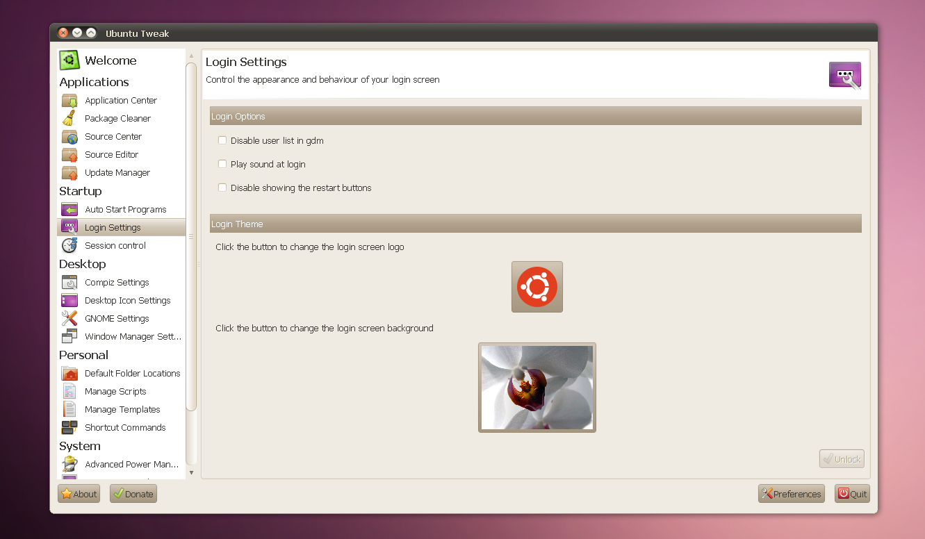925x539 pixels.
Task: Select Package Cleaner label
Action: [x=117, y=119]
